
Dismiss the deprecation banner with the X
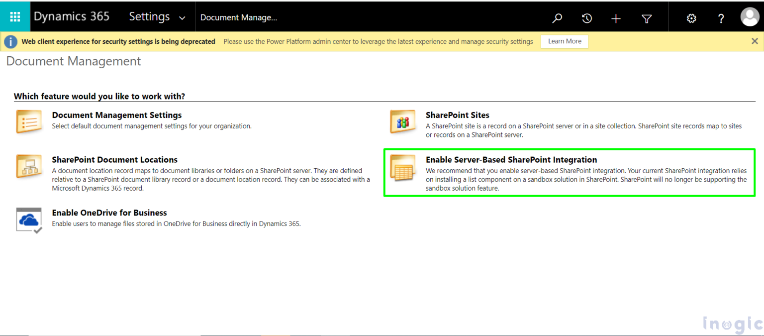[x=755, y=41]
